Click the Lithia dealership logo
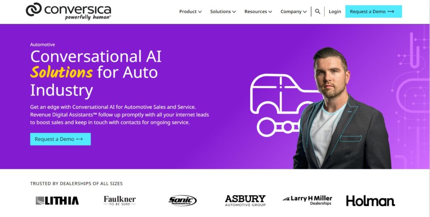This screenshot has height=217, width=430. pyautogui.click(x=57, y=201)
